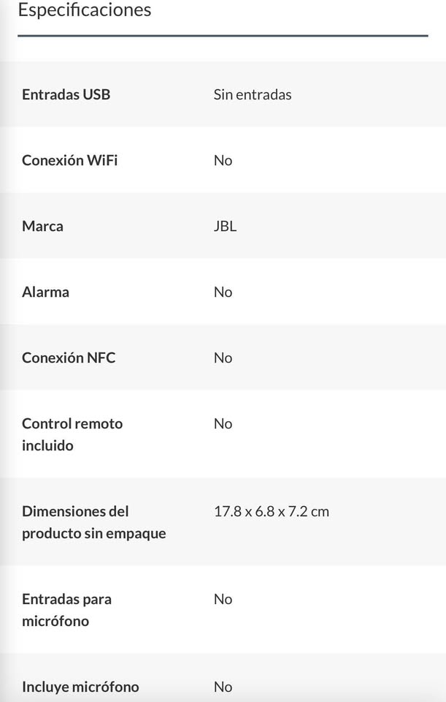Click the "No" value for Incluye micrófono
This screenshot has width=446, height=702.
[x=223, y=687]
